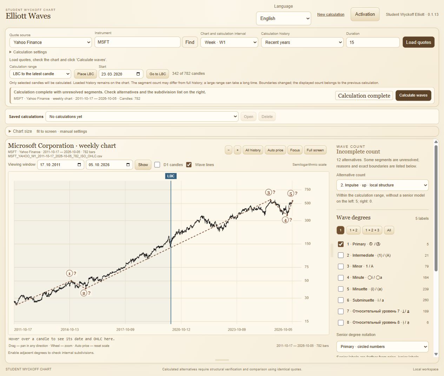Click wave label 2 on the chart

coord(84,293)
